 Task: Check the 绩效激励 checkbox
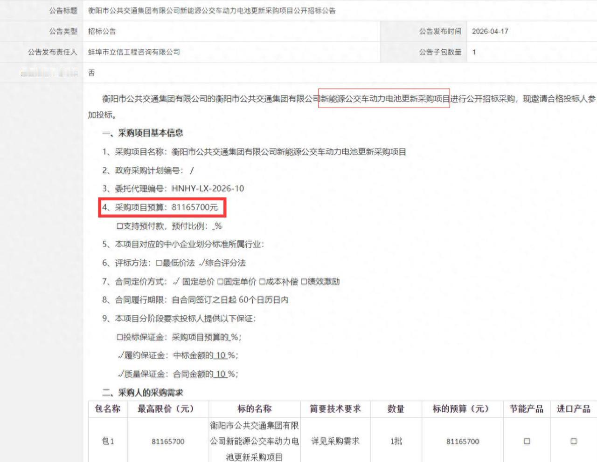(304, 281)
